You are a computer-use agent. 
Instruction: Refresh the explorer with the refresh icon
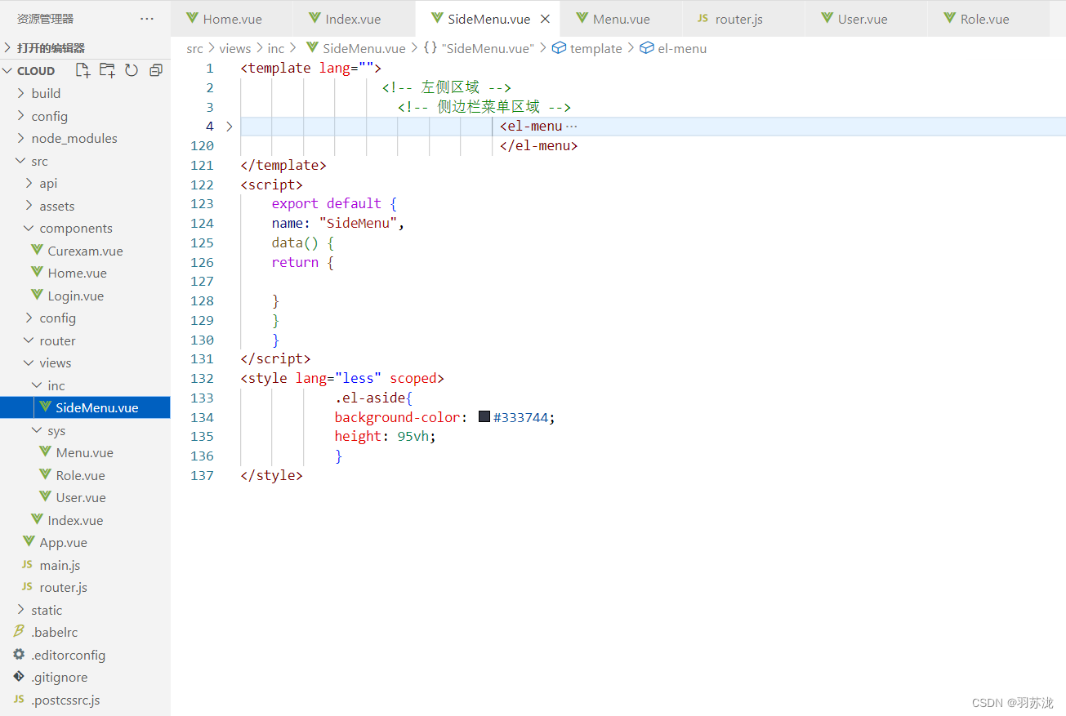coord(132,70)
